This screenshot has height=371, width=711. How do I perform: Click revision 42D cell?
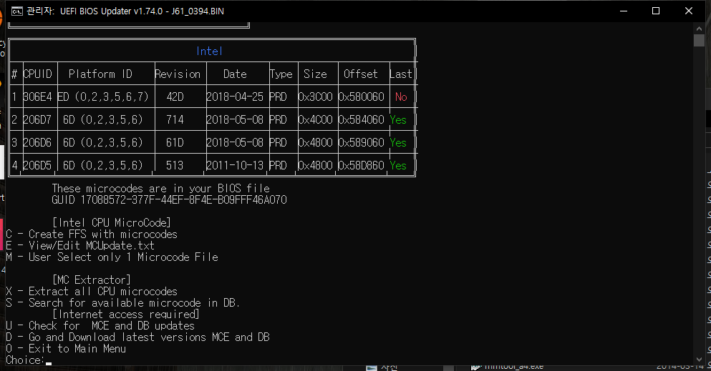pyautogui.click(x=175, y=97)
